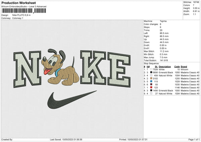
Task: Click the Stitches value 19748
Action: coord(196,2)
